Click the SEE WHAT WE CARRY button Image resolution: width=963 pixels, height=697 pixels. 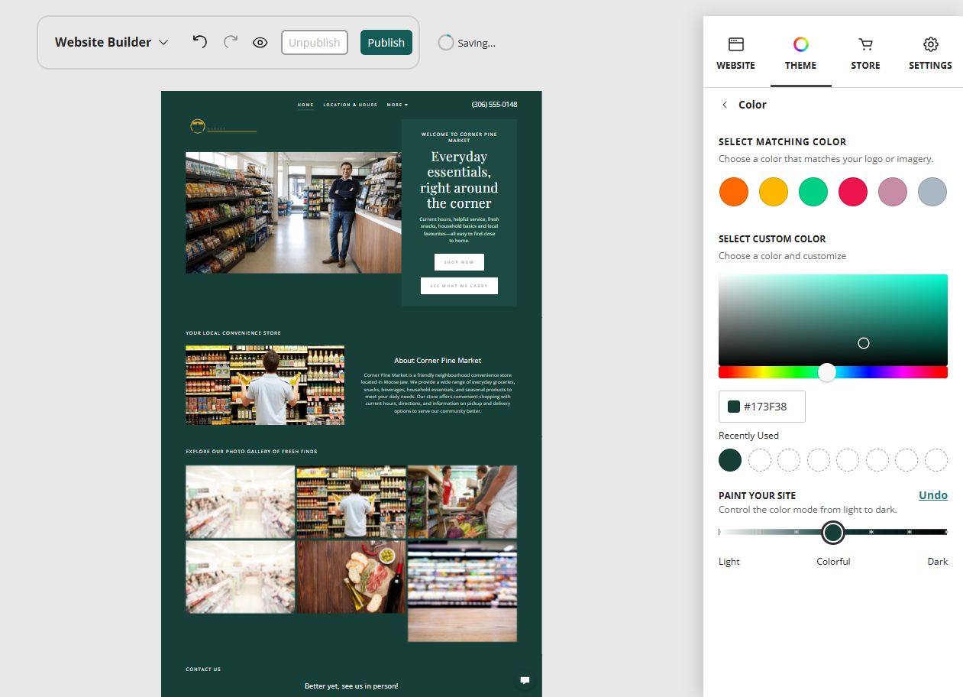click(x=459, y=286)
